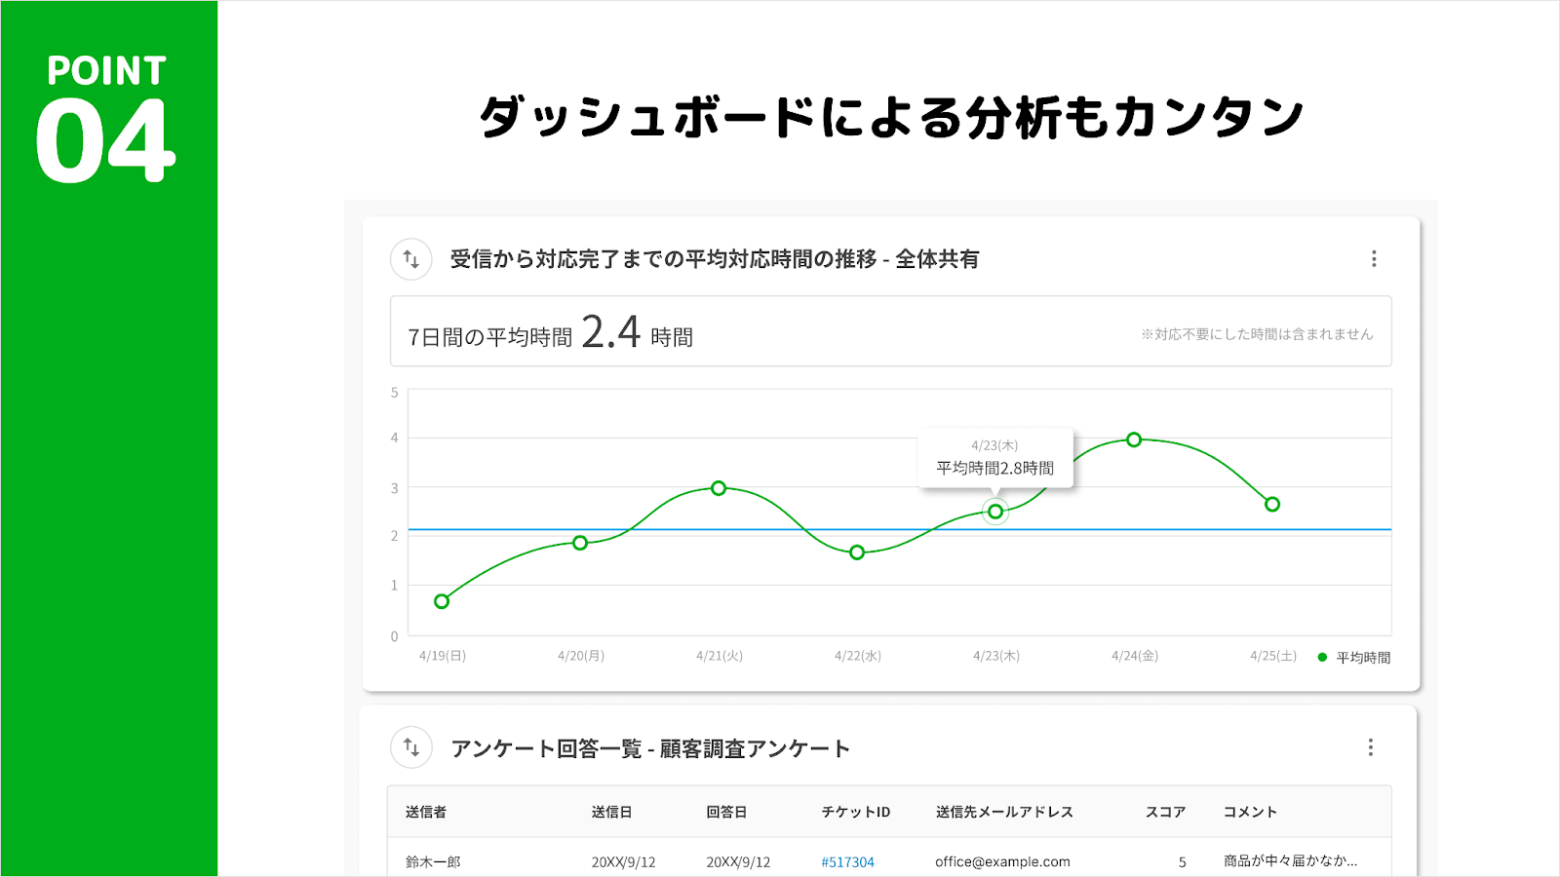Select the 4/19(日) data point on the chart
Screen dimensions: 1560x877
coord(442,601)
